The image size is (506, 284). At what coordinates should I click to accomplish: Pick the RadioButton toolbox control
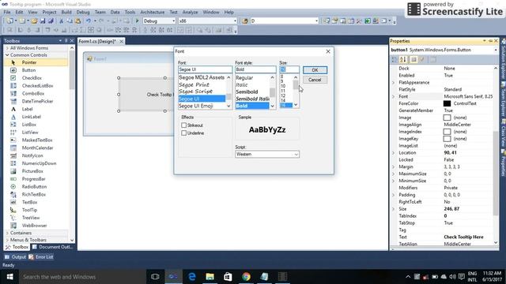[x=34, y=187]
